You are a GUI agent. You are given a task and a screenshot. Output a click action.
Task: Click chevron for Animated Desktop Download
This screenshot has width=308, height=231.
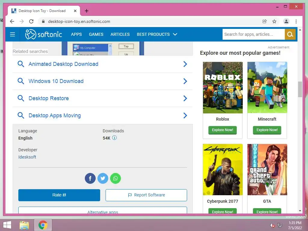pyautogui.click(x=185, y=64)
